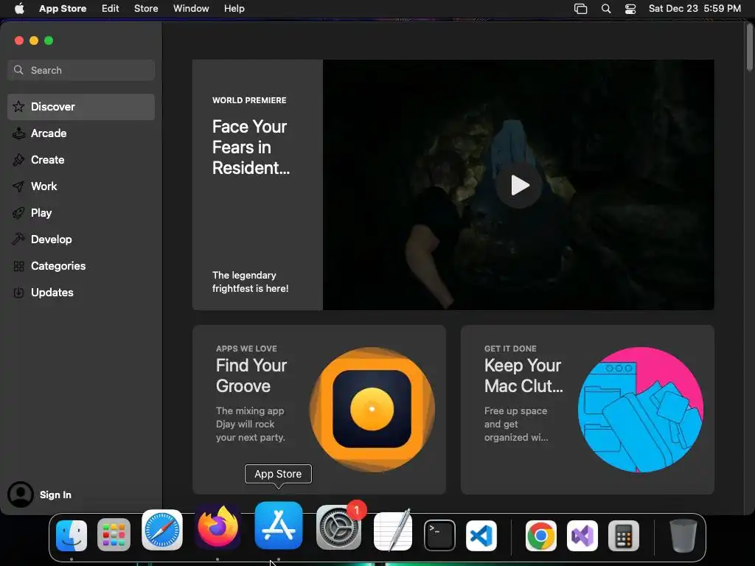Screen dimensions: 755x566
Task: Launch Google Chrome from the dock
Action: [x=540, y=536]
